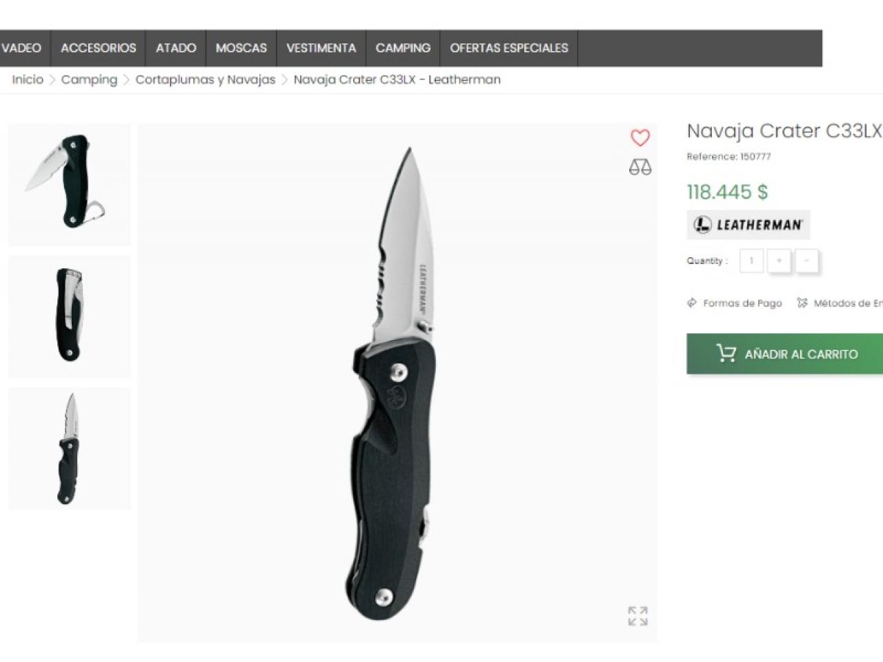Open Cortaplumas y Navajas breadcrumb link
The image size is (883, 662).
(x=206, y=79)
